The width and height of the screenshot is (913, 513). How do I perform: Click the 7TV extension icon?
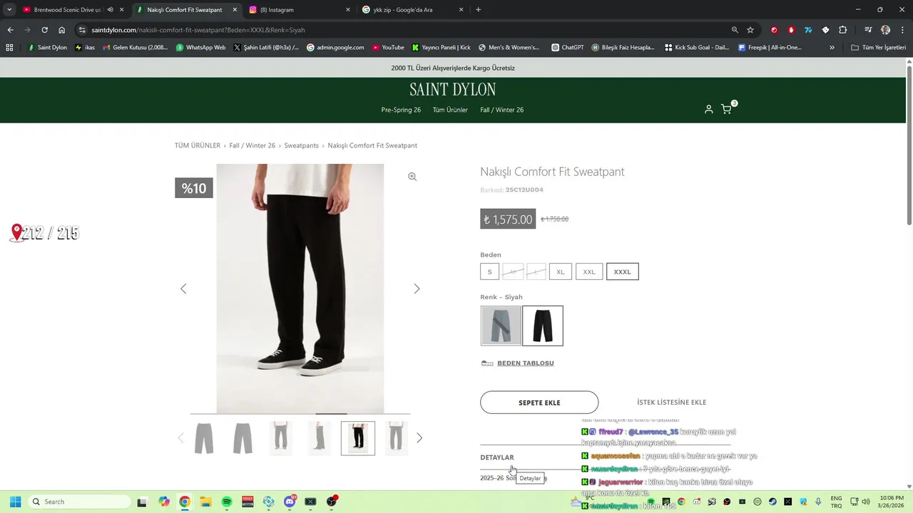808,30
